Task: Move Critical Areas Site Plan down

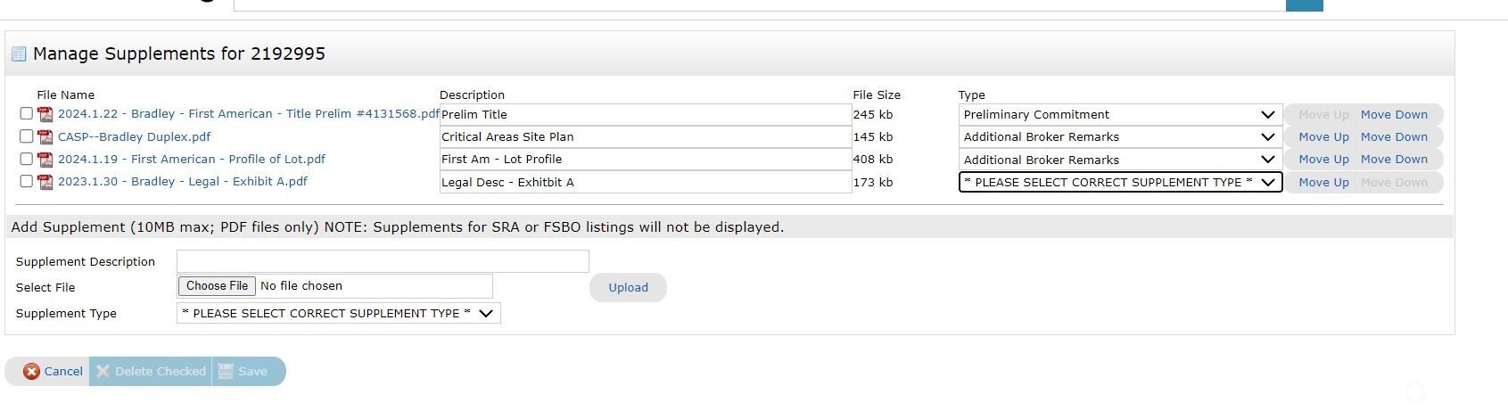Action: point(1394,137)
